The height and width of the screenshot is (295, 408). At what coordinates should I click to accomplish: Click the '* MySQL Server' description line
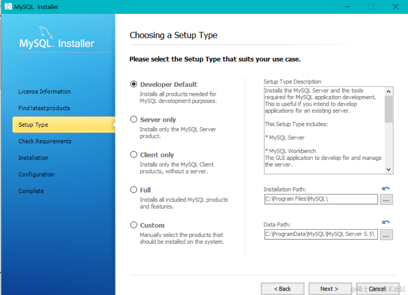tap(285, 138)
